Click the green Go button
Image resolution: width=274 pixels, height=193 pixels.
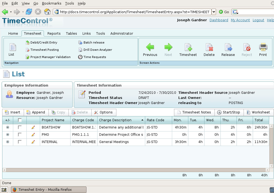pyautogui.click(x=224, y=12)
